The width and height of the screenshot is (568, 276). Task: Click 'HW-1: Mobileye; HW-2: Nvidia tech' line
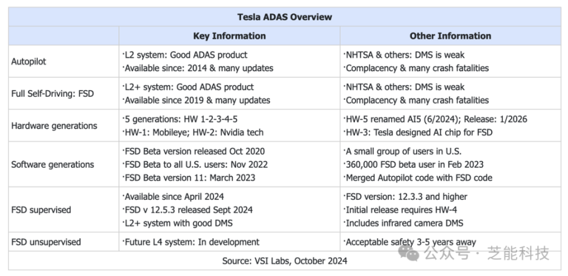(192, 132)
